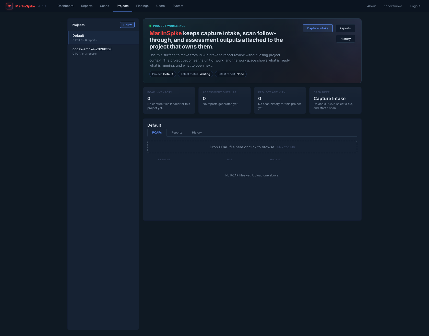Open the Reports page in the top navigation
This screenshot has width=429, height=336.
click(87, 6)
